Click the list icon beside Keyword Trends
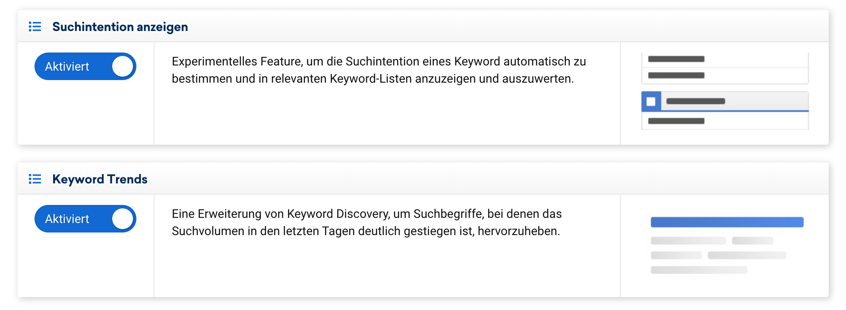This screenshot has height=310, width=846. coord(35,179)
